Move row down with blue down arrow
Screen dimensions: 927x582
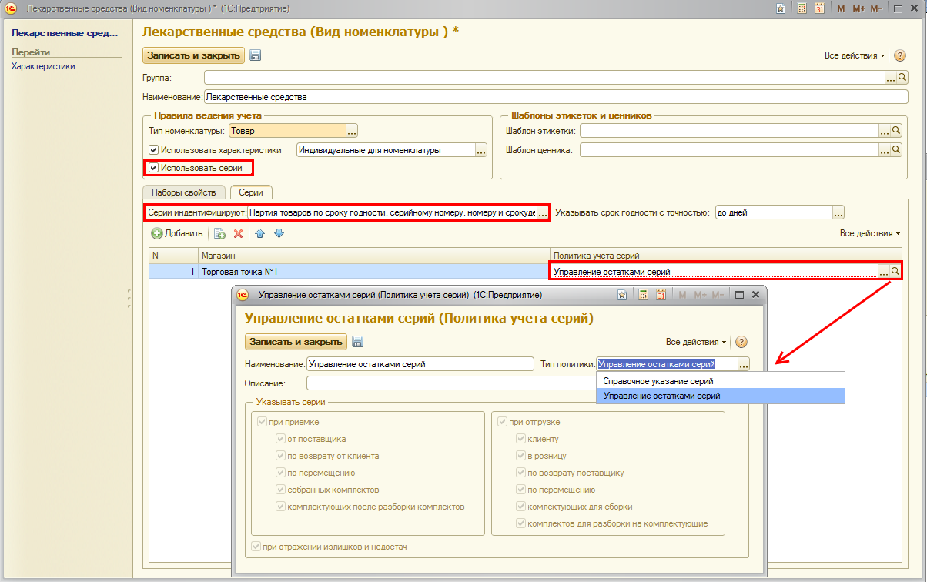click(x=279, y=233)
